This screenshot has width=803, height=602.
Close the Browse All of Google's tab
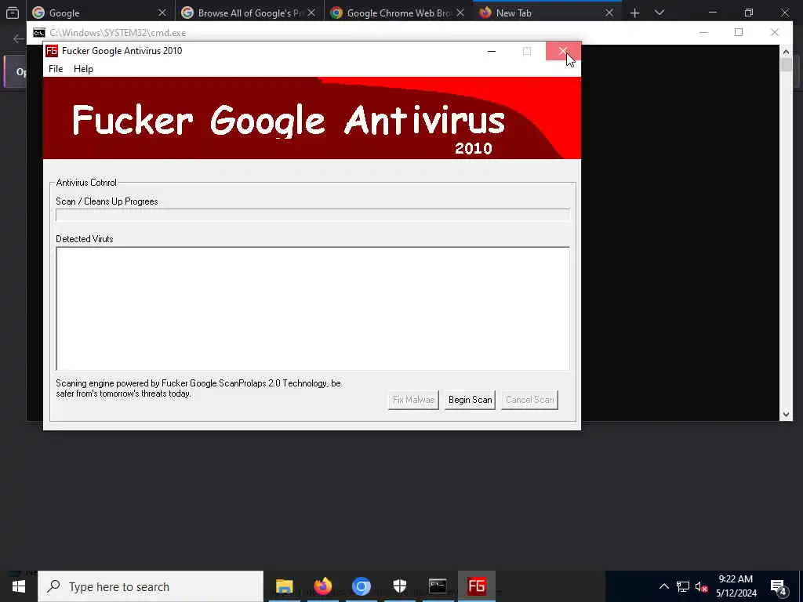pyautogui.click(x=311, y=13)
